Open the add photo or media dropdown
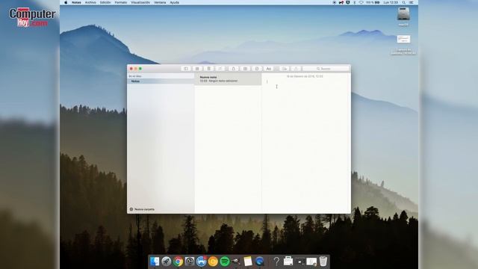The height and width of the screenshot is (269, 478). [284, 69]
